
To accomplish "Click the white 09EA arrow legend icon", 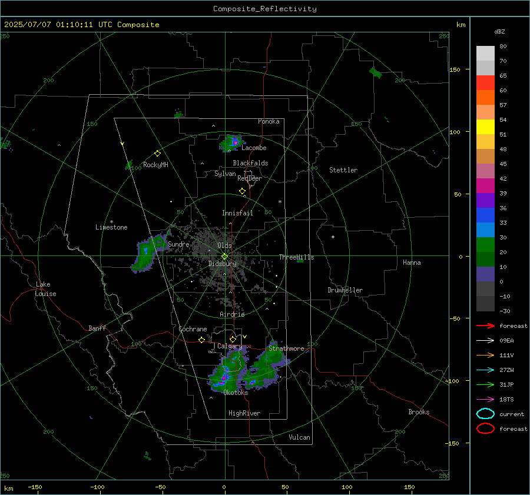I will click(485, 340).
